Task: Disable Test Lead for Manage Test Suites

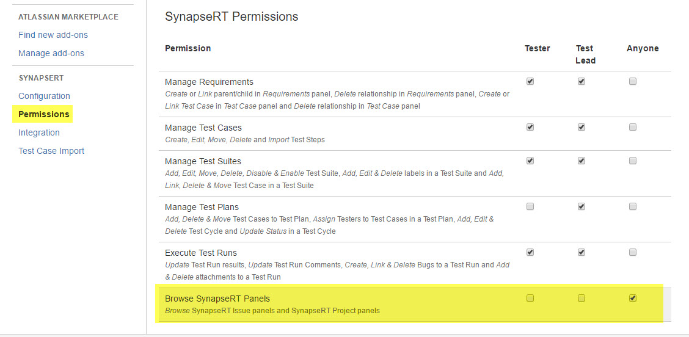Action: (x=581, y=161)
